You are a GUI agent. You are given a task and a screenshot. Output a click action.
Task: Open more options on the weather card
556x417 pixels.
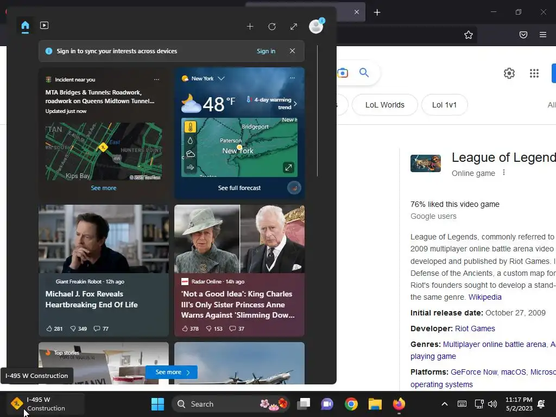point(292,78)
